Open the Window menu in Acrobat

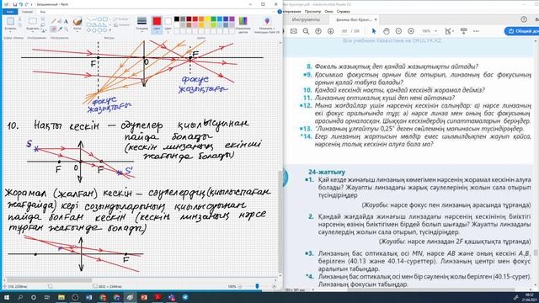tap(328, 11)
